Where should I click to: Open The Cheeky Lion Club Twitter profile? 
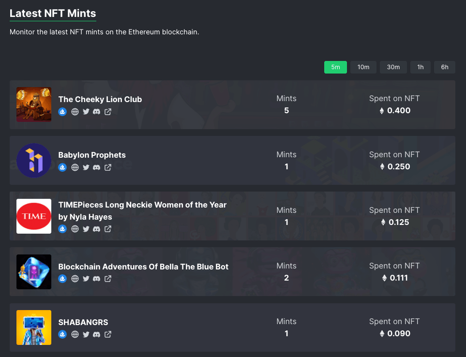tap(86, 112)
